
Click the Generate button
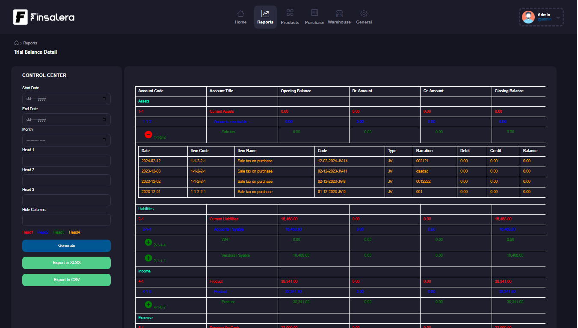(x=66, y=246)
